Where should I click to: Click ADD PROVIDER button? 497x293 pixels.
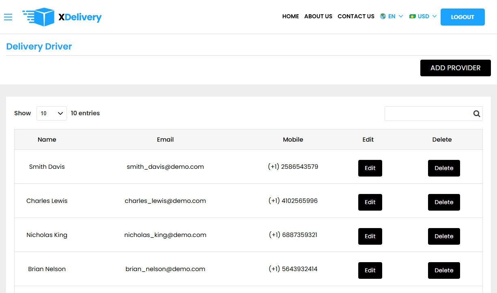[x=455, y=68]
